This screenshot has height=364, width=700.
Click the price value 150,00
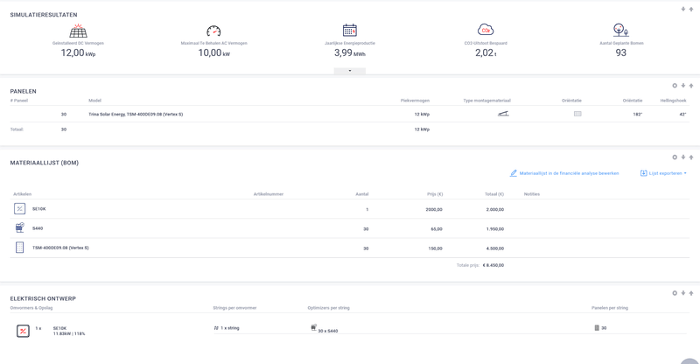pyautogui.click(x=435, y=248)
